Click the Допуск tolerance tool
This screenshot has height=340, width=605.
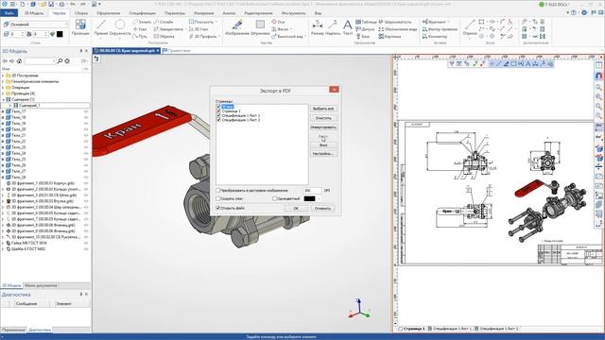coord(365,29)
